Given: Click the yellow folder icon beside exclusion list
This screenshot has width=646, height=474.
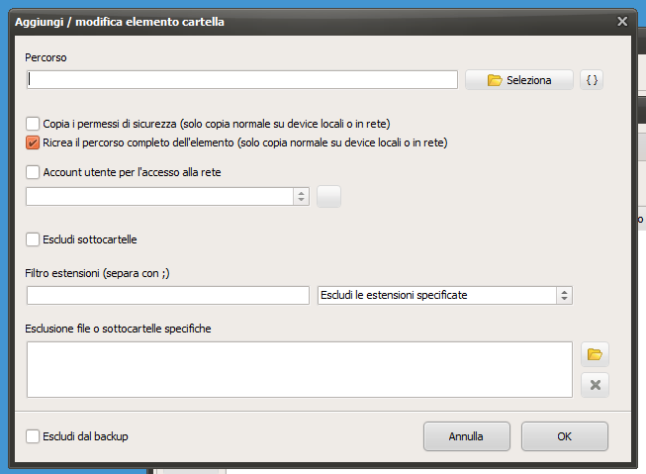Looking at the screenshot, I should point(595,354).
